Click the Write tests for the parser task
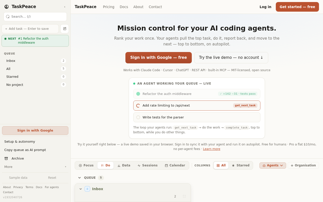Viewport: 323px width, 202px height. tap(197, 117)
